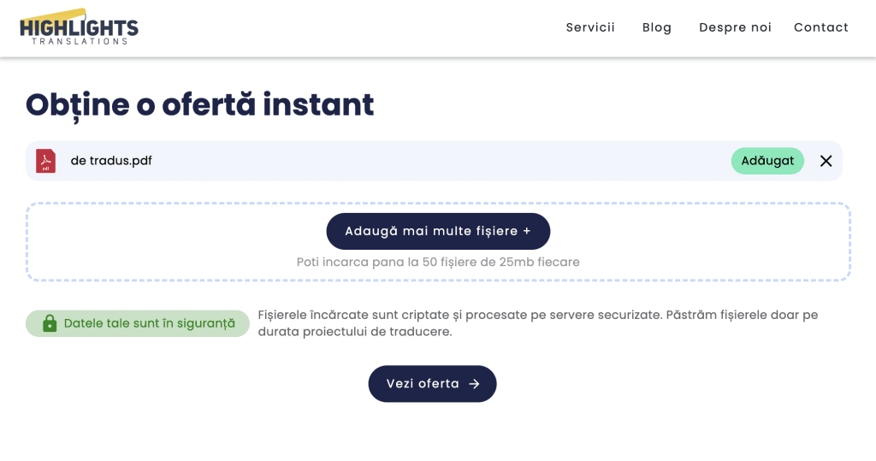
Task: Click the arrow icon inside Vezi oferta
Action: 475,384
